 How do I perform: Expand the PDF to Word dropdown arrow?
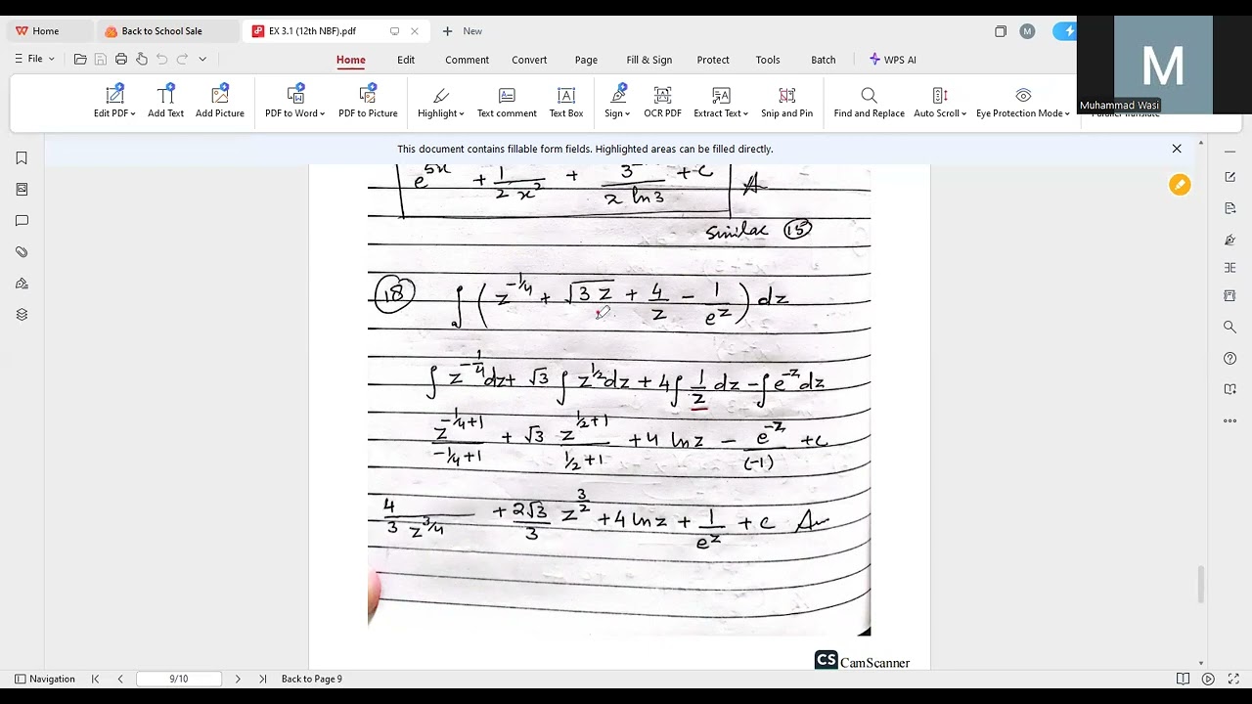tap(323, 113)
